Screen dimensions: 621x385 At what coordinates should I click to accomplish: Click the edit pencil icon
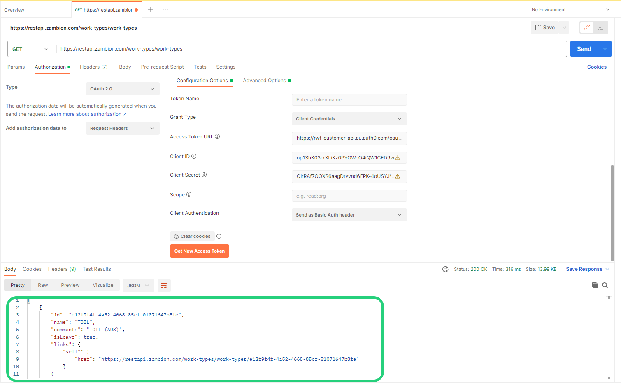[x=587, y=28]
